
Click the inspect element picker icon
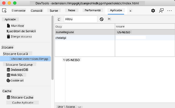pos(4,11)
